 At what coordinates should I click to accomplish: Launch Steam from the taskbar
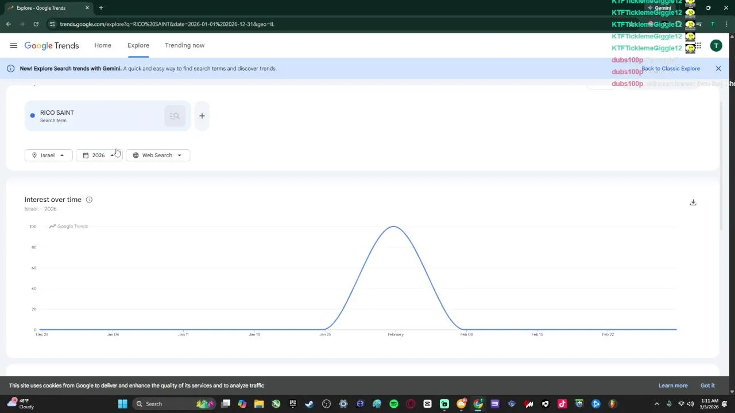pyautogui.click(x=310, y=404)
